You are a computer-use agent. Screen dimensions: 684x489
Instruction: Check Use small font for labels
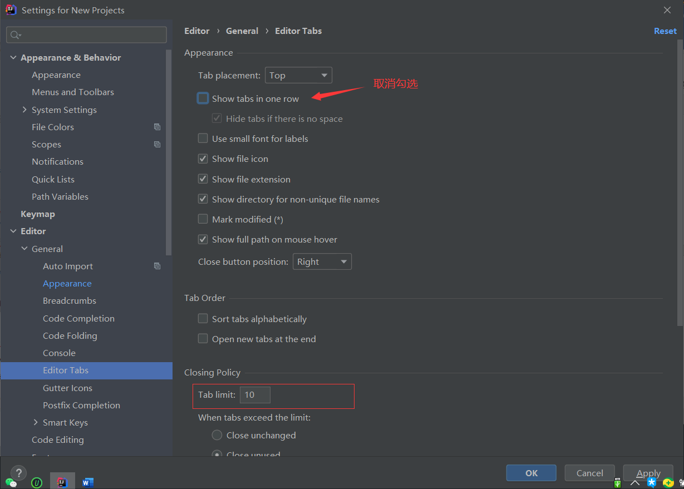203,139
